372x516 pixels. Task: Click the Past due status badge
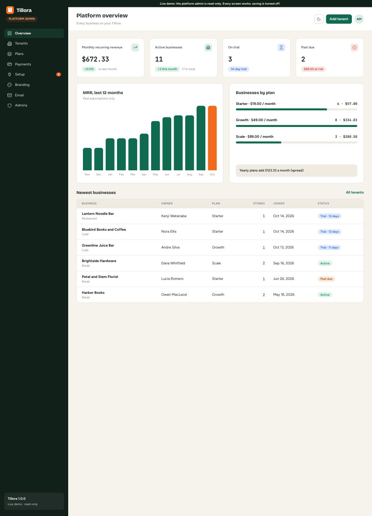click(326, 279)
